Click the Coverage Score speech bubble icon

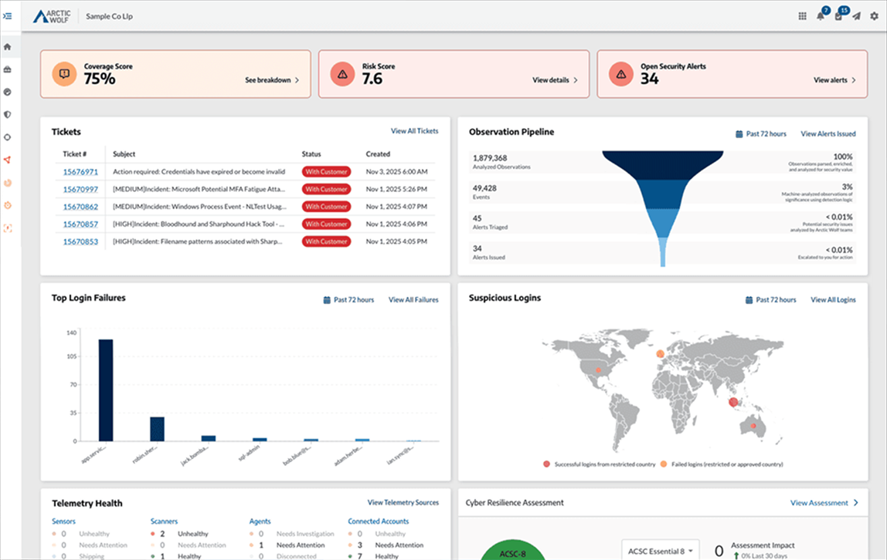click(63, 74)
